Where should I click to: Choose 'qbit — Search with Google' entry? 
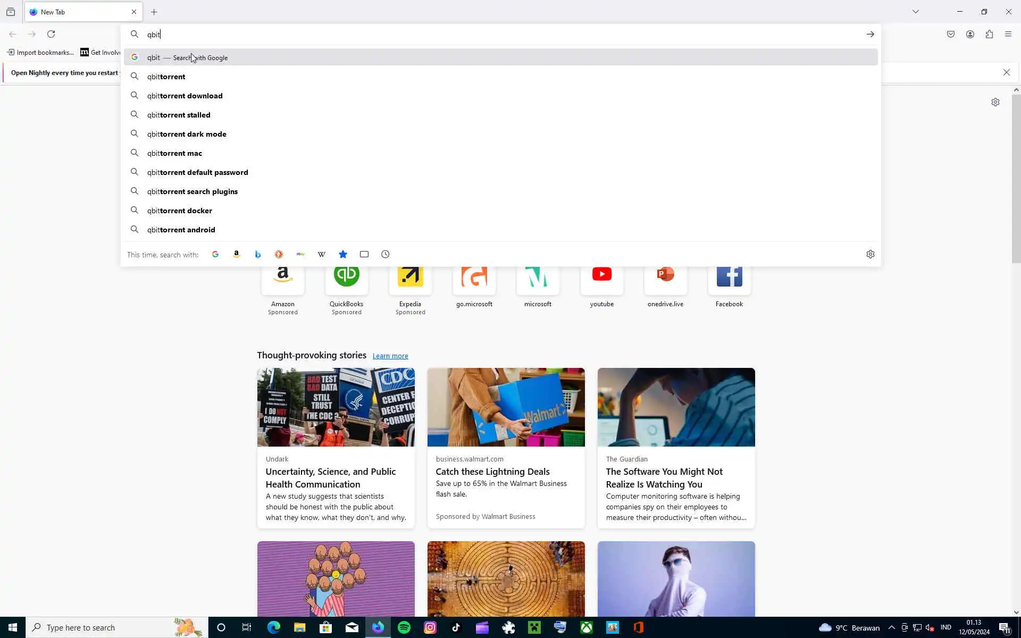click(187, 57)
